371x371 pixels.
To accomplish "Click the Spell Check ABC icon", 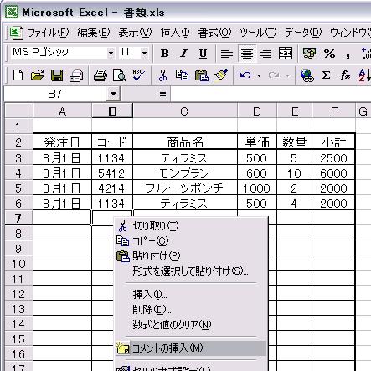I will [x=138, y=75].
